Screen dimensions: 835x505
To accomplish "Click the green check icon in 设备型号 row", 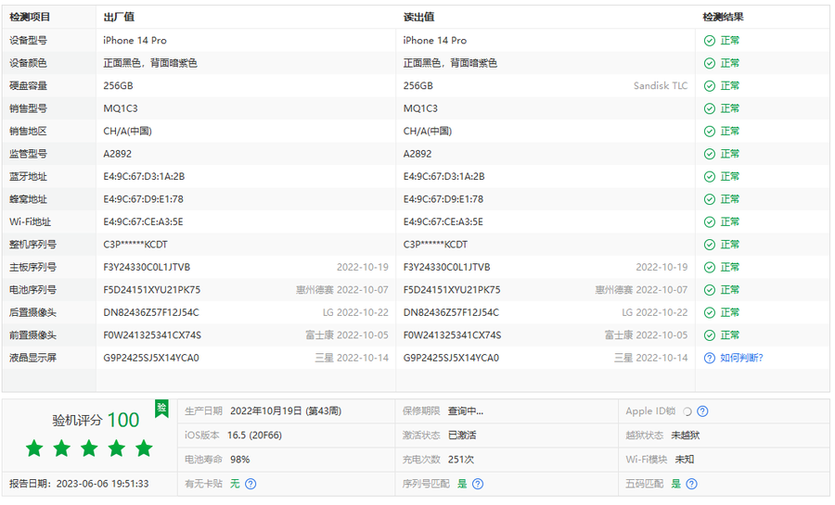I will [710, 41].
